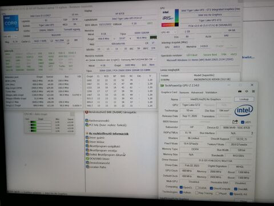This screenshot has width=274, height=206.
Task: Click 'Intel Iris Xe Graphics' HWiNFO GPU name
Action: pos(210,15)
